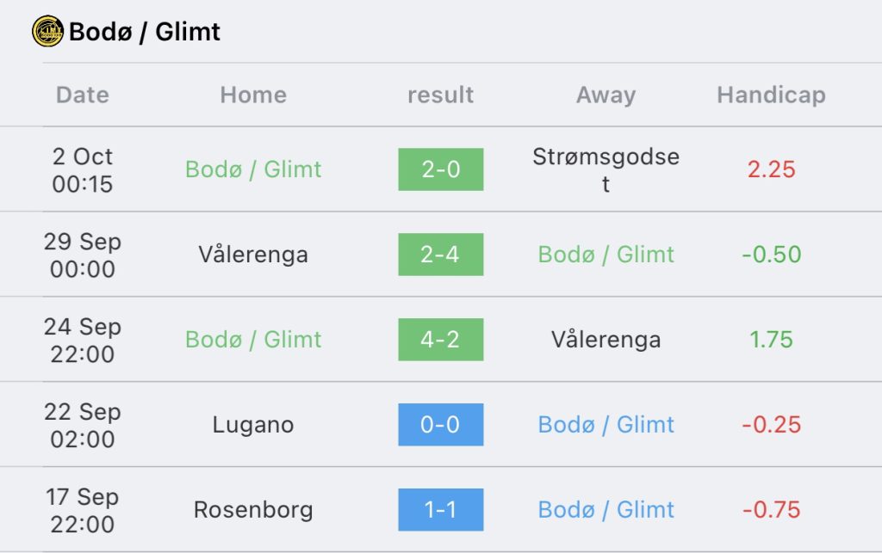
Task: Click the 0-0 blue result badge
Action: click(x=441, y=425)
